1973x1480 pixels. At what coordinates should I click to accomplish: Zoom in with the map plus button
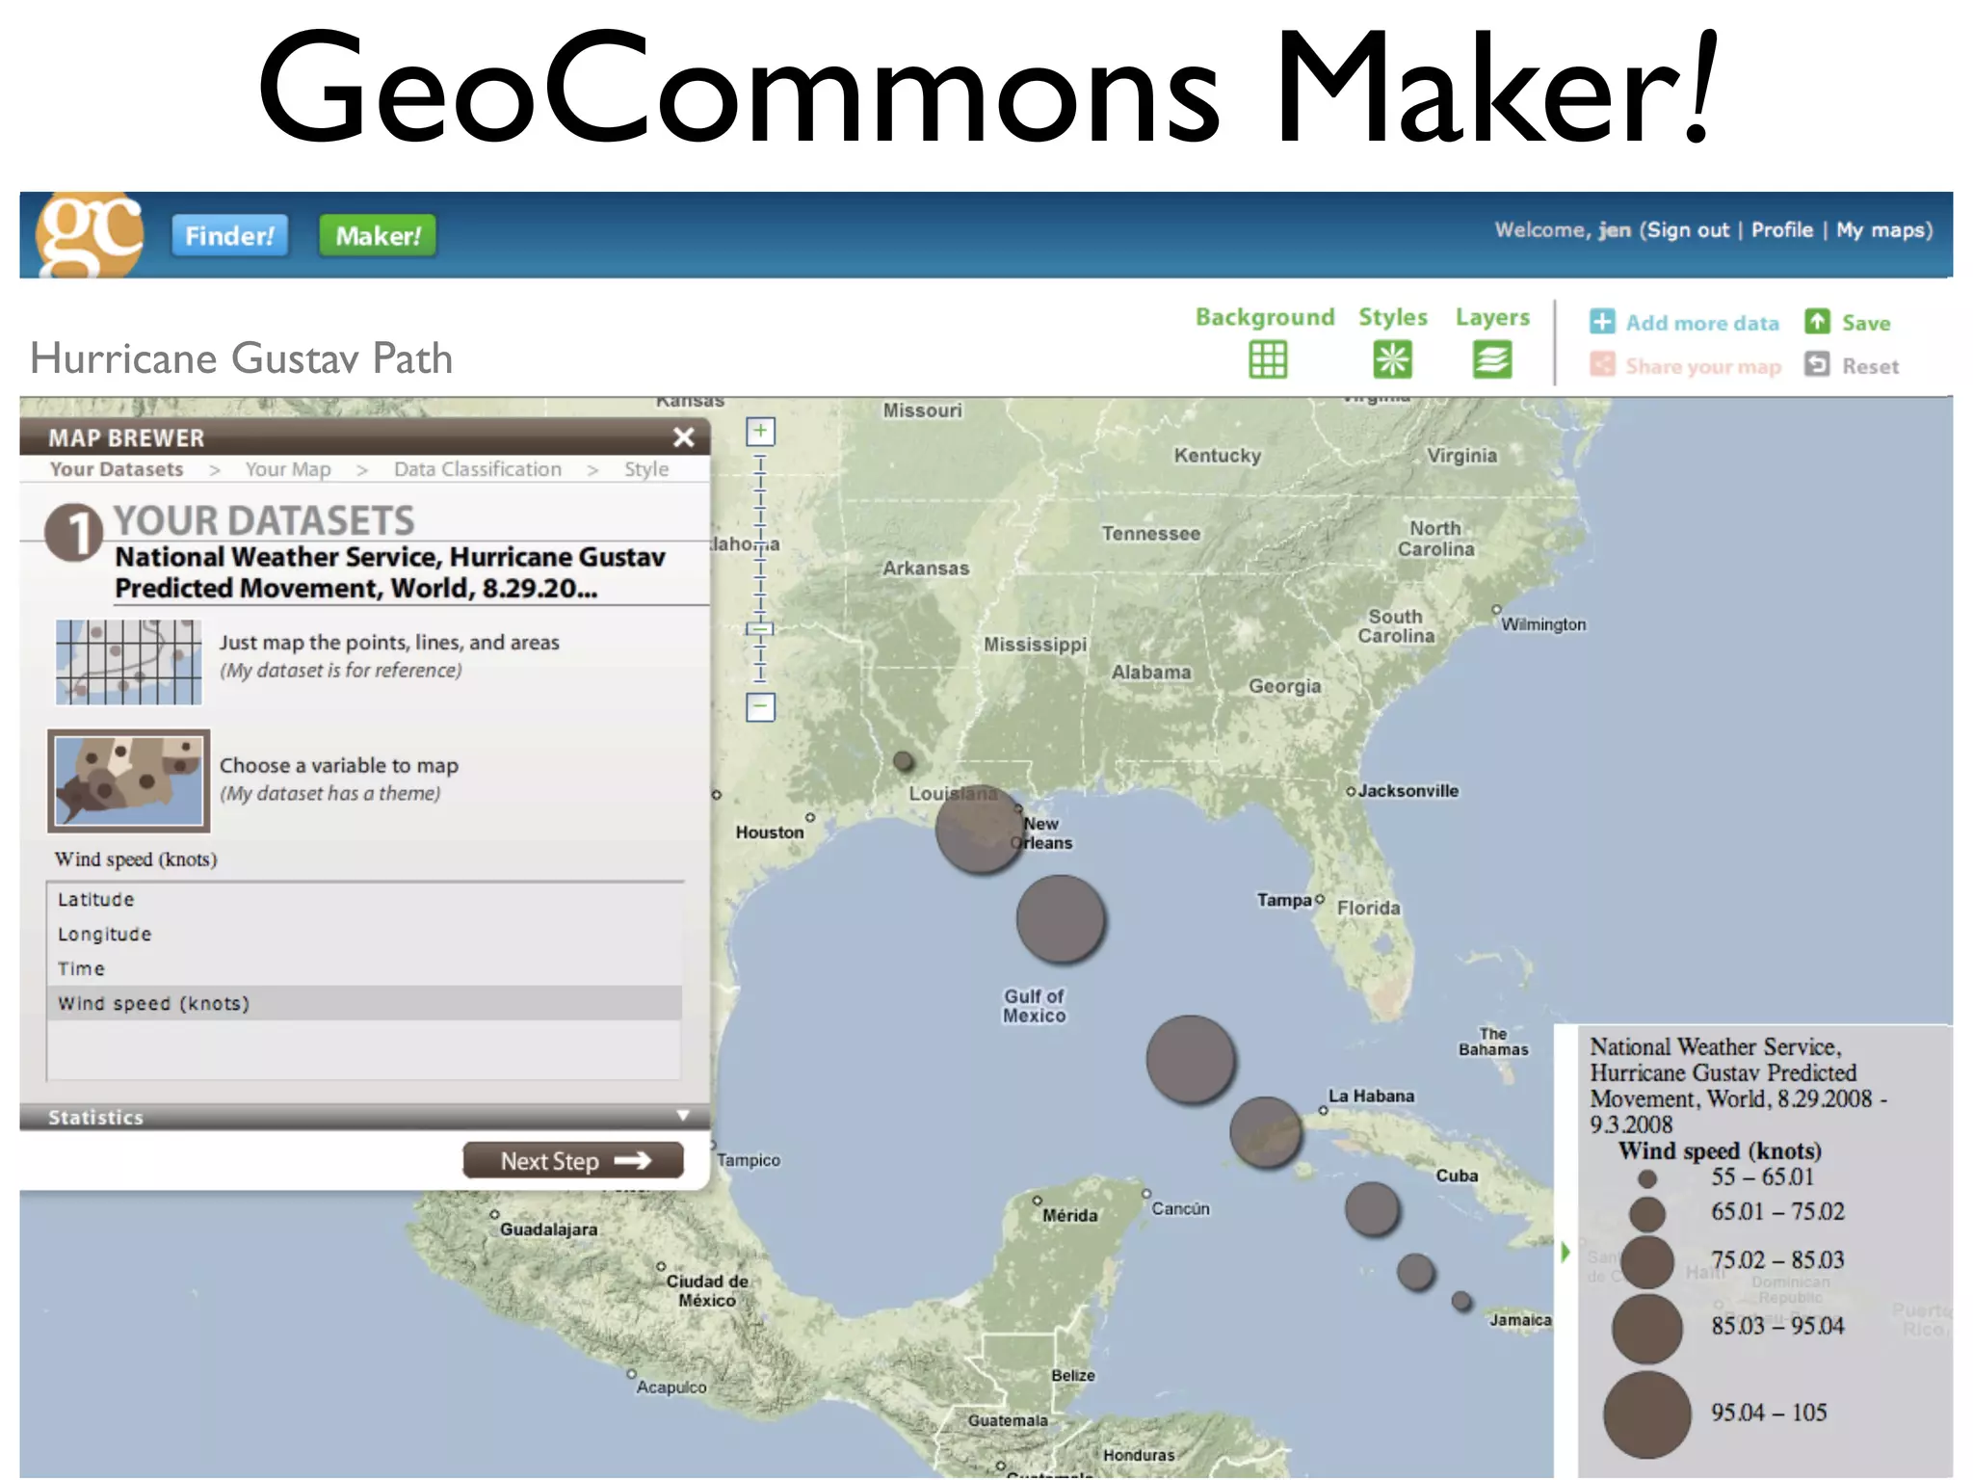(760, 432)
